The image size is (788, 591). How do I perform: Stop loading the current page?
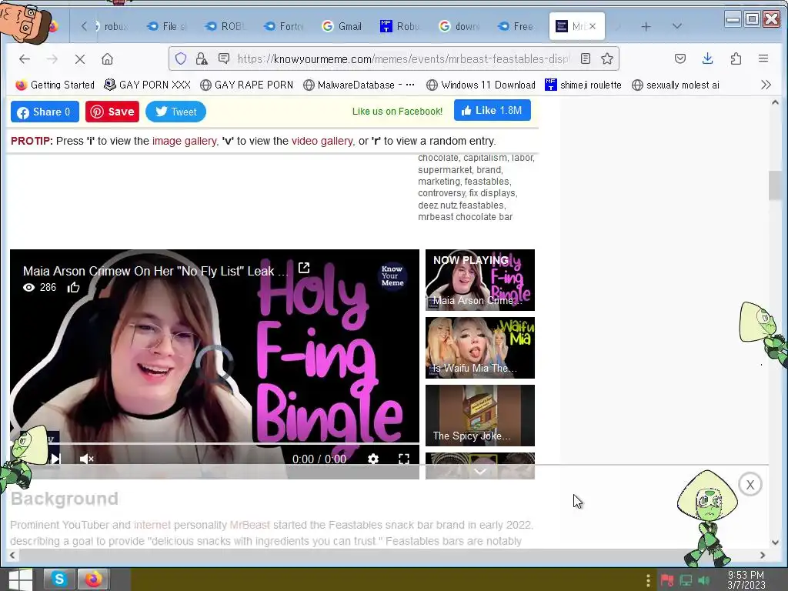point(79,59)
